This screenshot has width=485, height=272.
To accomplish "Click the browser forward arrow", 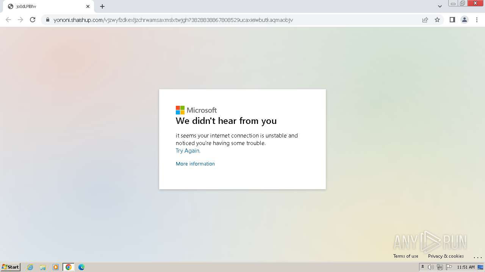I will (20, 20).
